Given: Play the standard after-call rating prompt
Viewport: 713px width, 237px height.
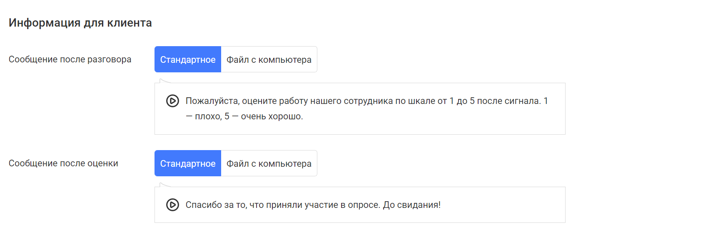Looking at the screenshot, I should pos(172,101).
